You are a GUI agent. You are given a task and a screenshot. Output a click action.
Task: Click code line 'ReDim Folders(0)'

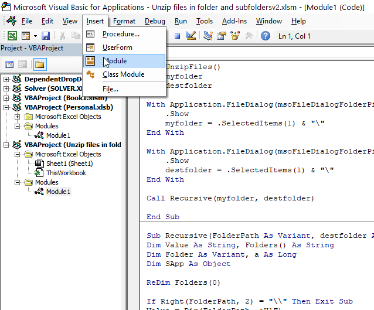pos(183,282)
